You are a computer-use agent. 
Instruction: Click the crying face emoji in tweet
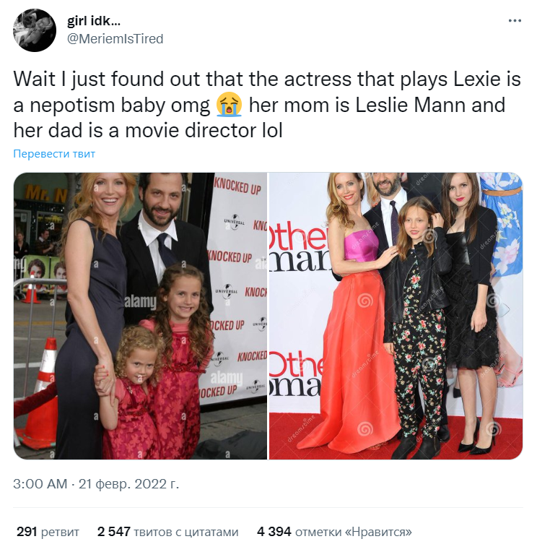pyautogui.click(x=230, y=105)
